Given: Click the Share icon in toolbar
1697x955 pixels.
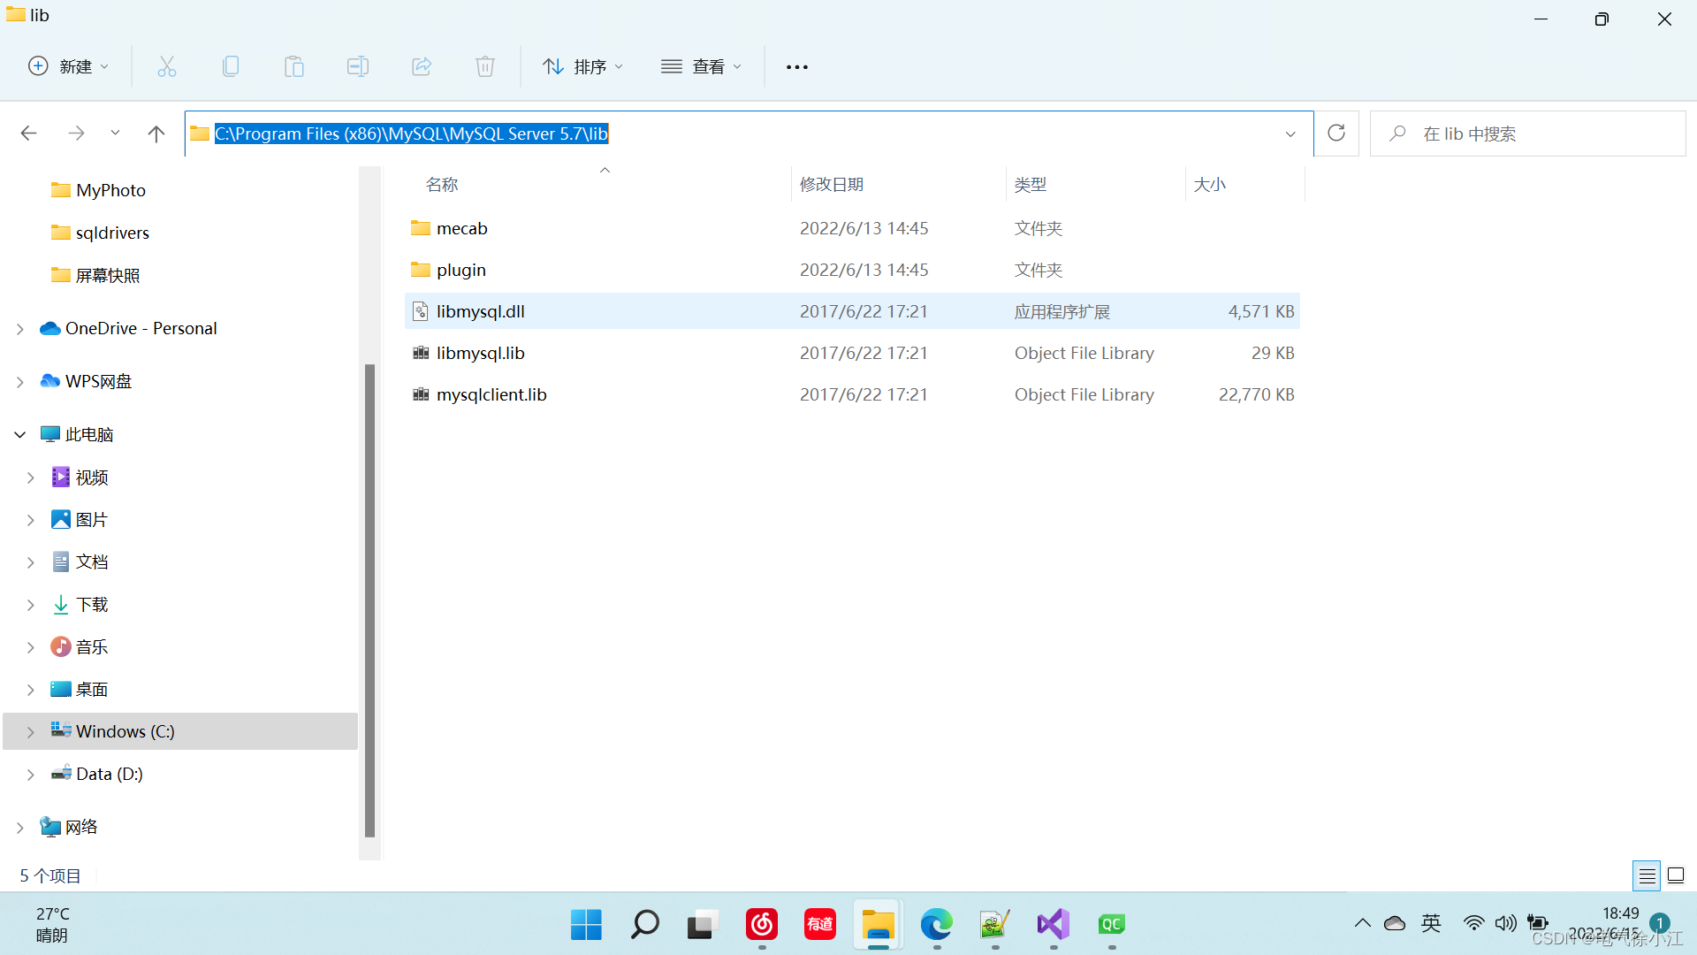Looking at the screenshot, I should (422, 66).
